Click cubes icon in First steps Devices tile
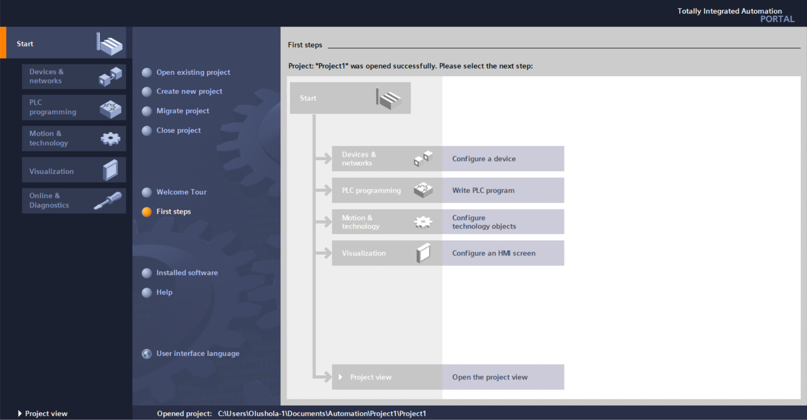807x420 pixels. pyautogui.click(x=423, y=158)
